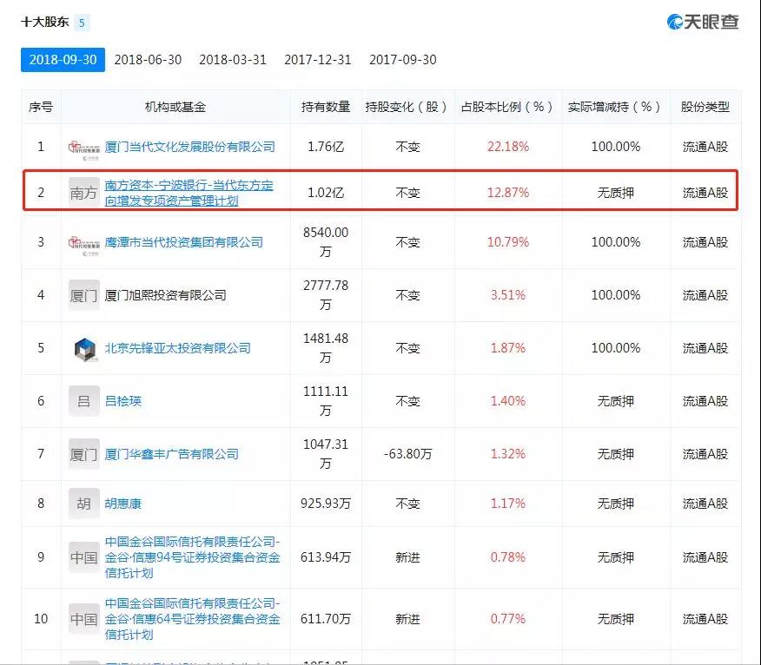Click the 0.78% share ratio cell
The height and width of the screenshot is (665, 761).
tap(507, 557)
